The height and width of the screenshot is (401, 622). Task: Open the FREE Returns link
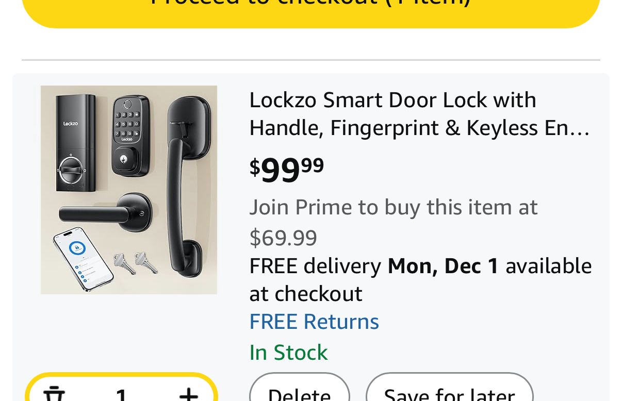click(x=314, y=322)
